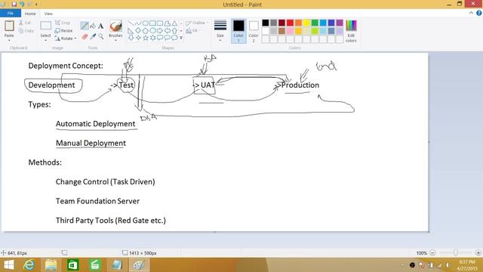
Task: Click the zoom out minus button
Action: (x=432, y=252)
